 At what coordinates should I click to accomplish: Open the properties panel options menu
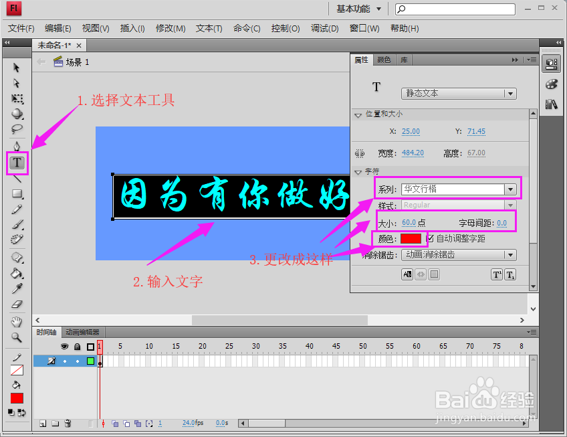click(532, 60)
